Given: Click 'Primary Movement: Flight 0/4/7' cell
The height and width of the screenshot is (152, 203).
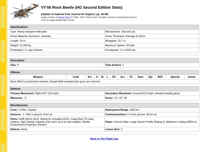Looking at the screenshot, I should click(57, 93).
